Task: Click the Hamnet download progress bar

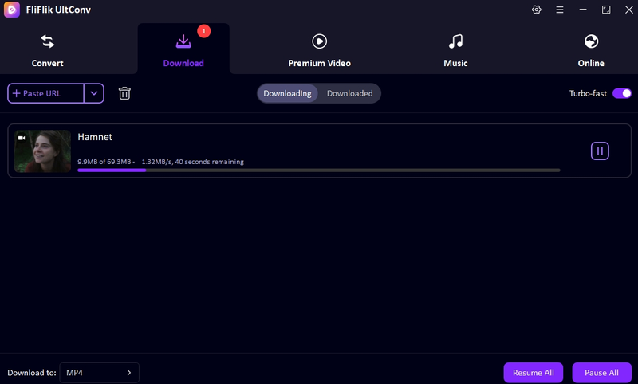Action: [x=319, y=170]
